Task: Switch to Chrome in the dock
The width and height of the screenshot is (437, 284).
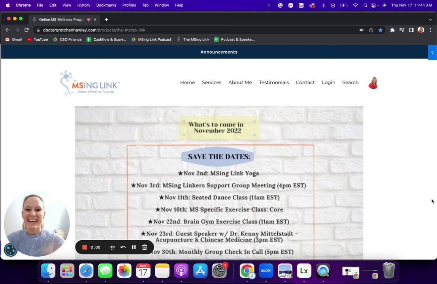Action: click(247, 271)
